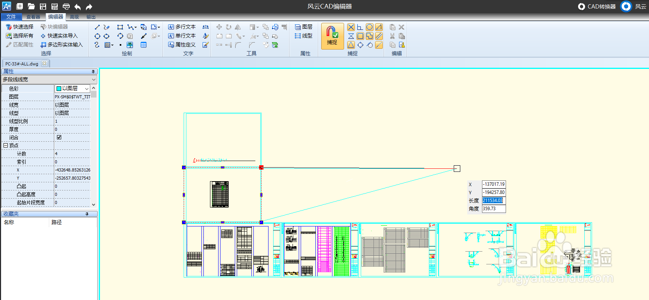Click the cyan color swatch in 色彩 row

click(59, 89)
